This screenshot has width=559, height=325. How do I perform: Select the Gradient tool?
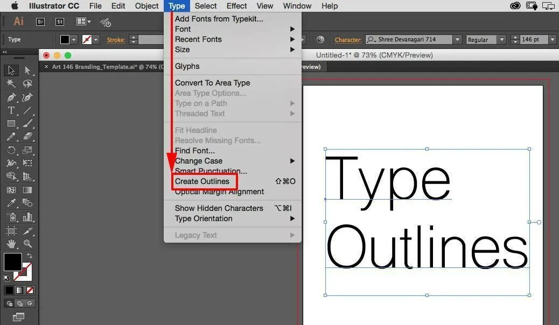tap(27, 190)
